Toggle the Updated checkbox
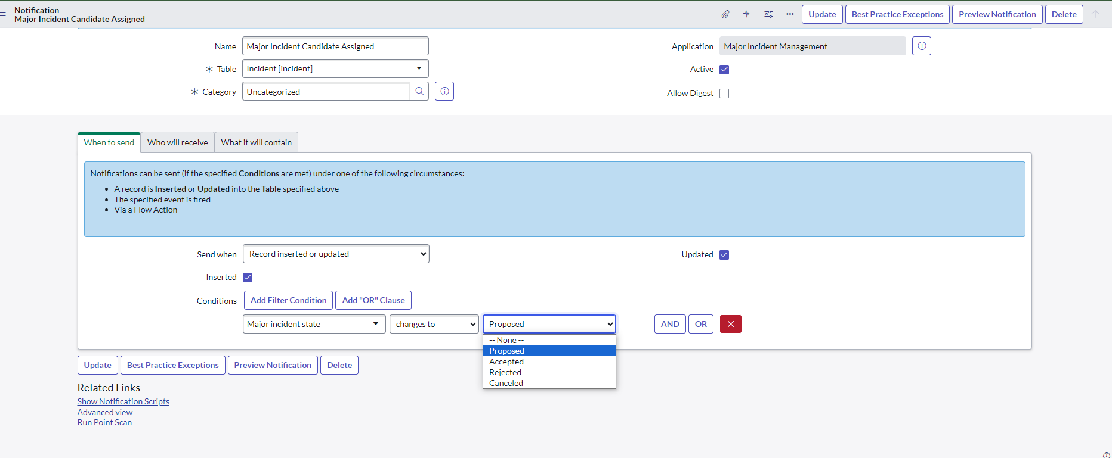Viewport: 1112px width, 458px height. pyautogui.click(x=724, y=255)
